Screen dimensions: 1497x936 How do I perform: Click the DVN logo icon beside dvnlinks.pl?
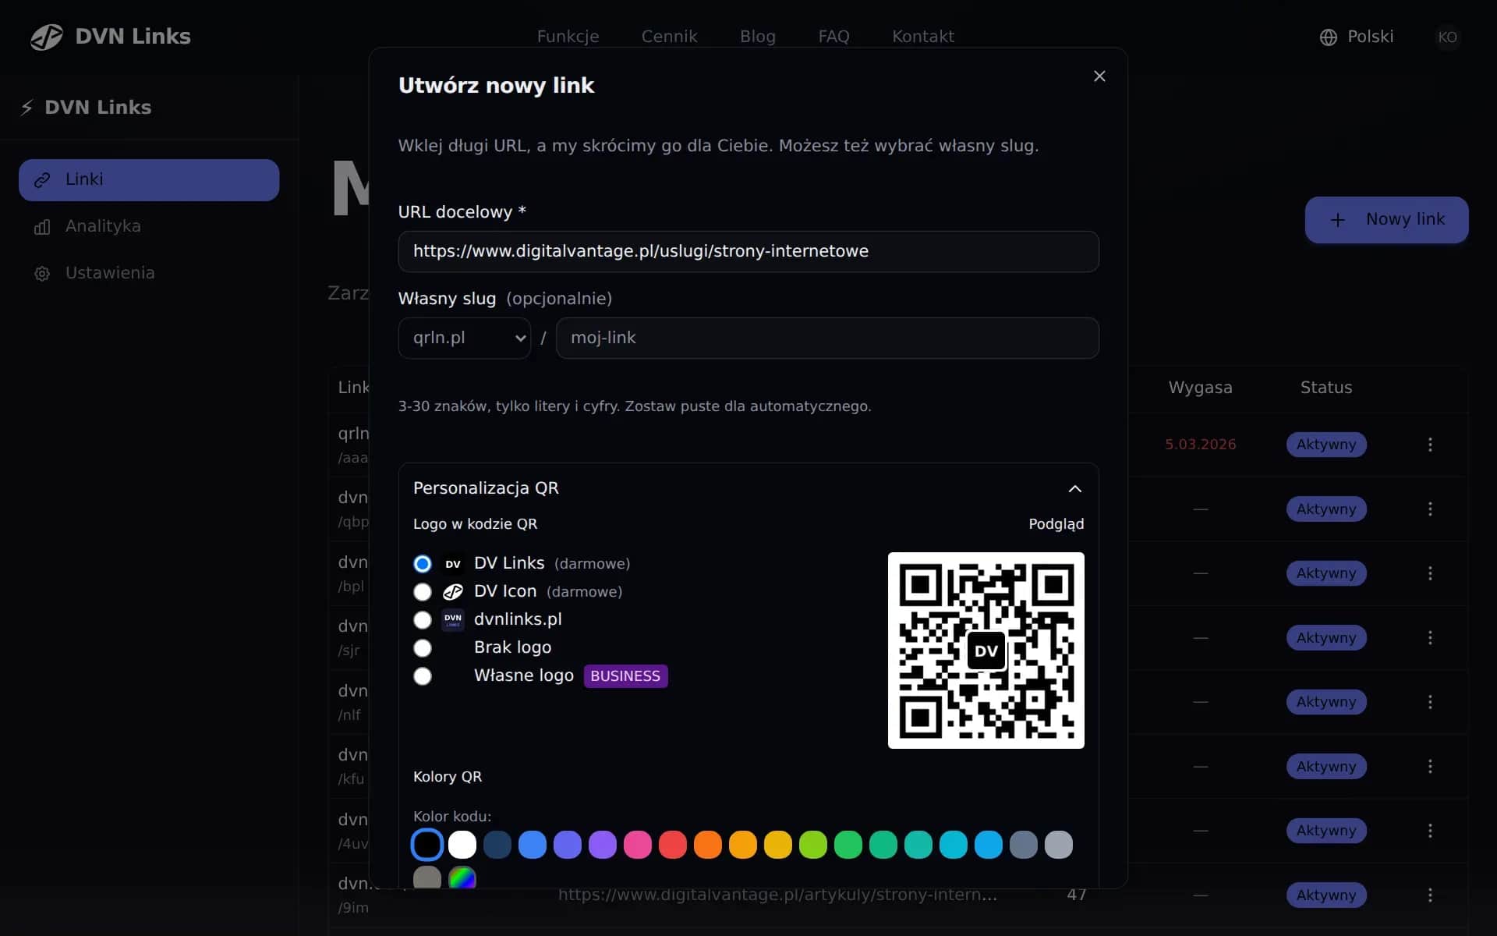click(x=453, y=620)
